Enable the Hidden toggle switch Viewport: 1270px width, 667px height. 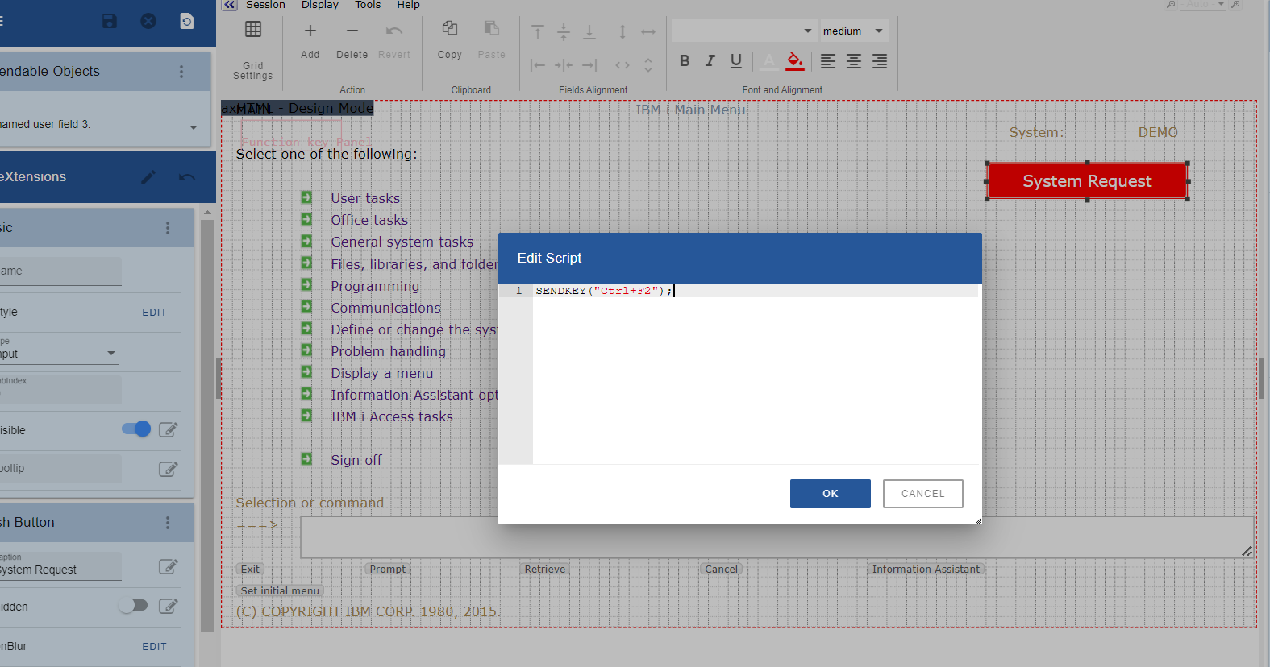click(133, 606)
